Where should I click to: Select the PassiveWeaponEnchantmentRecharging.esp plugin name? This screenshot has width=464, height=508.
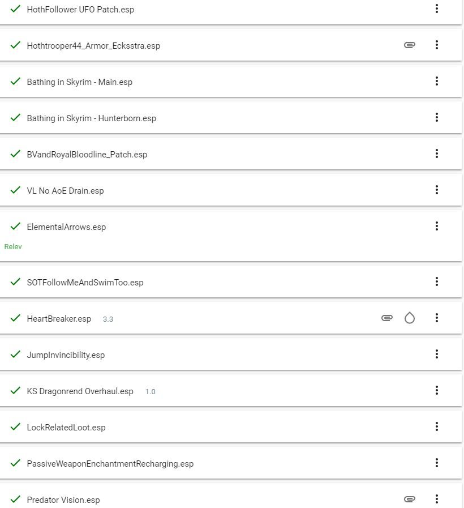[x=110, y=464]
